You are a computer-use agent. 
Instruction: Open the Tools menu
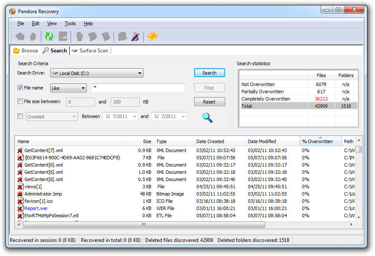click(70, 23)
